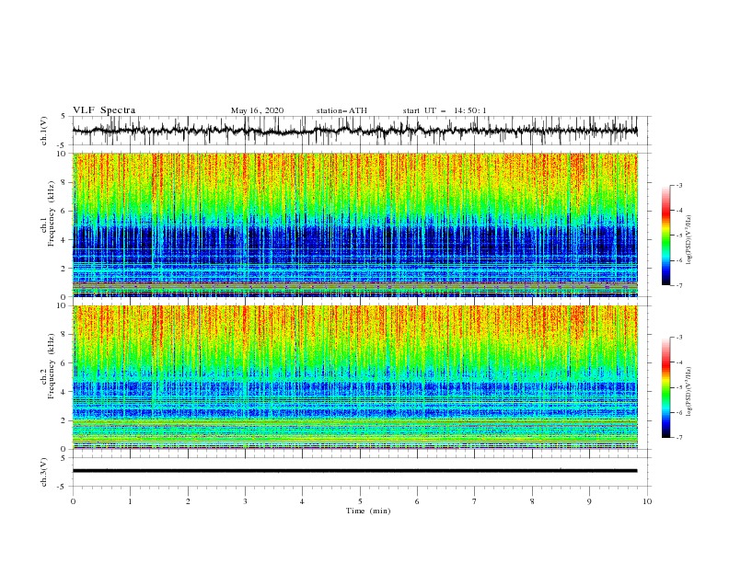The height and width of the screenshot is (563, 729).
Task: Click the 'VLF Spectra' title text
Action: (104, 110)
